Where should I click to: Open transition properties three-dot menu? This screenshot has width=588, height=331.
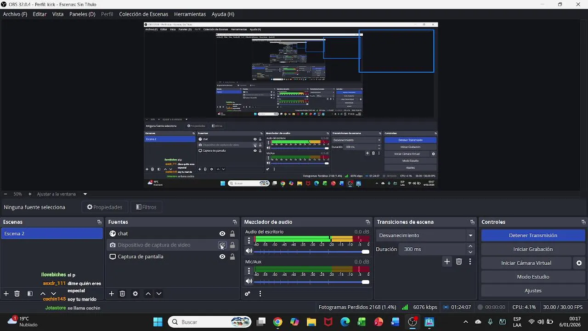pyautogui.click(x=470, y=262)
